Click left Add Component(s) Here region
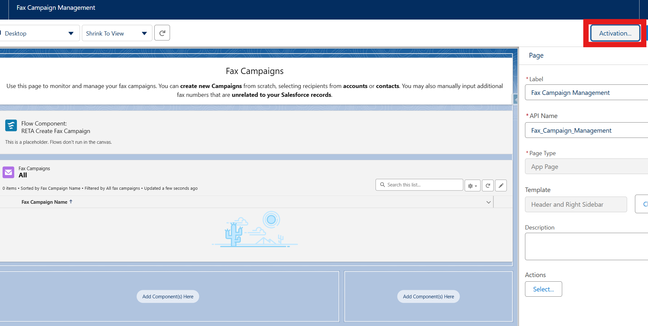 coord(168,297)
